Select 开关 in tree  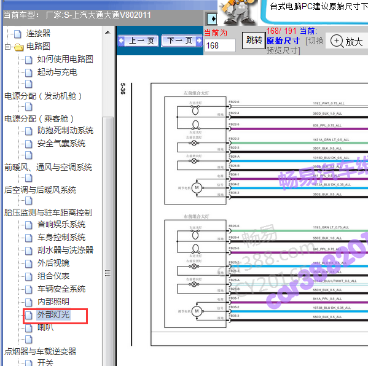45,363
